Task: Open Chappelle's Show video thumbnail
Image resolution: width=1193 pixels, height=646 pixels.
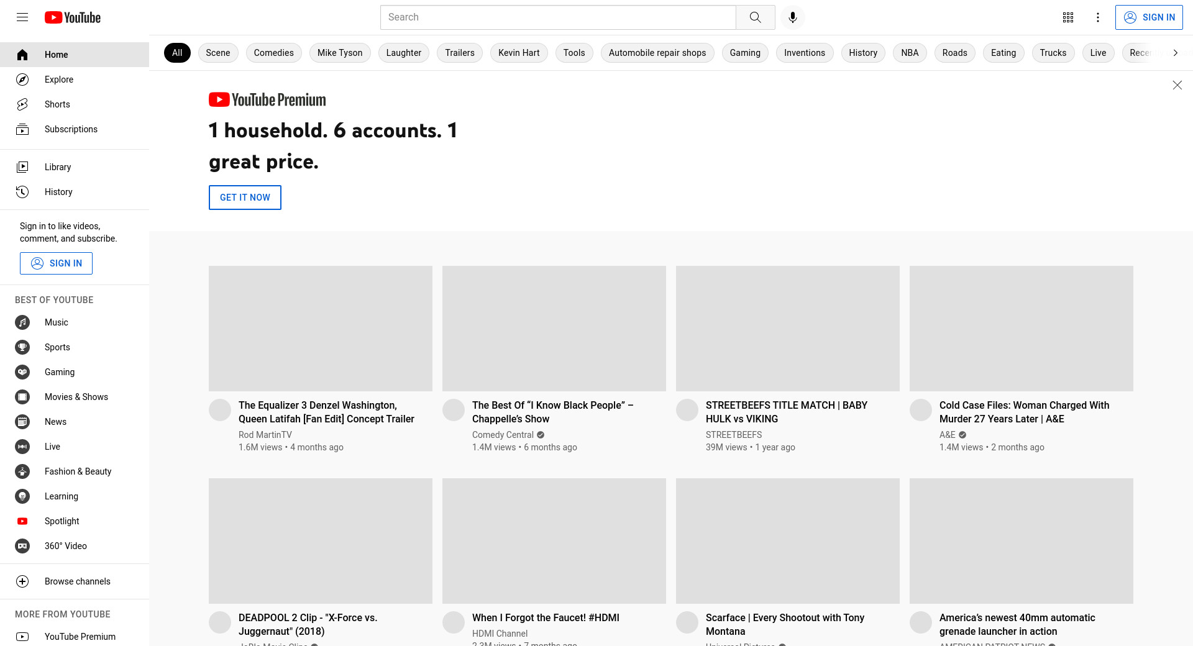Action: (554, 329)
